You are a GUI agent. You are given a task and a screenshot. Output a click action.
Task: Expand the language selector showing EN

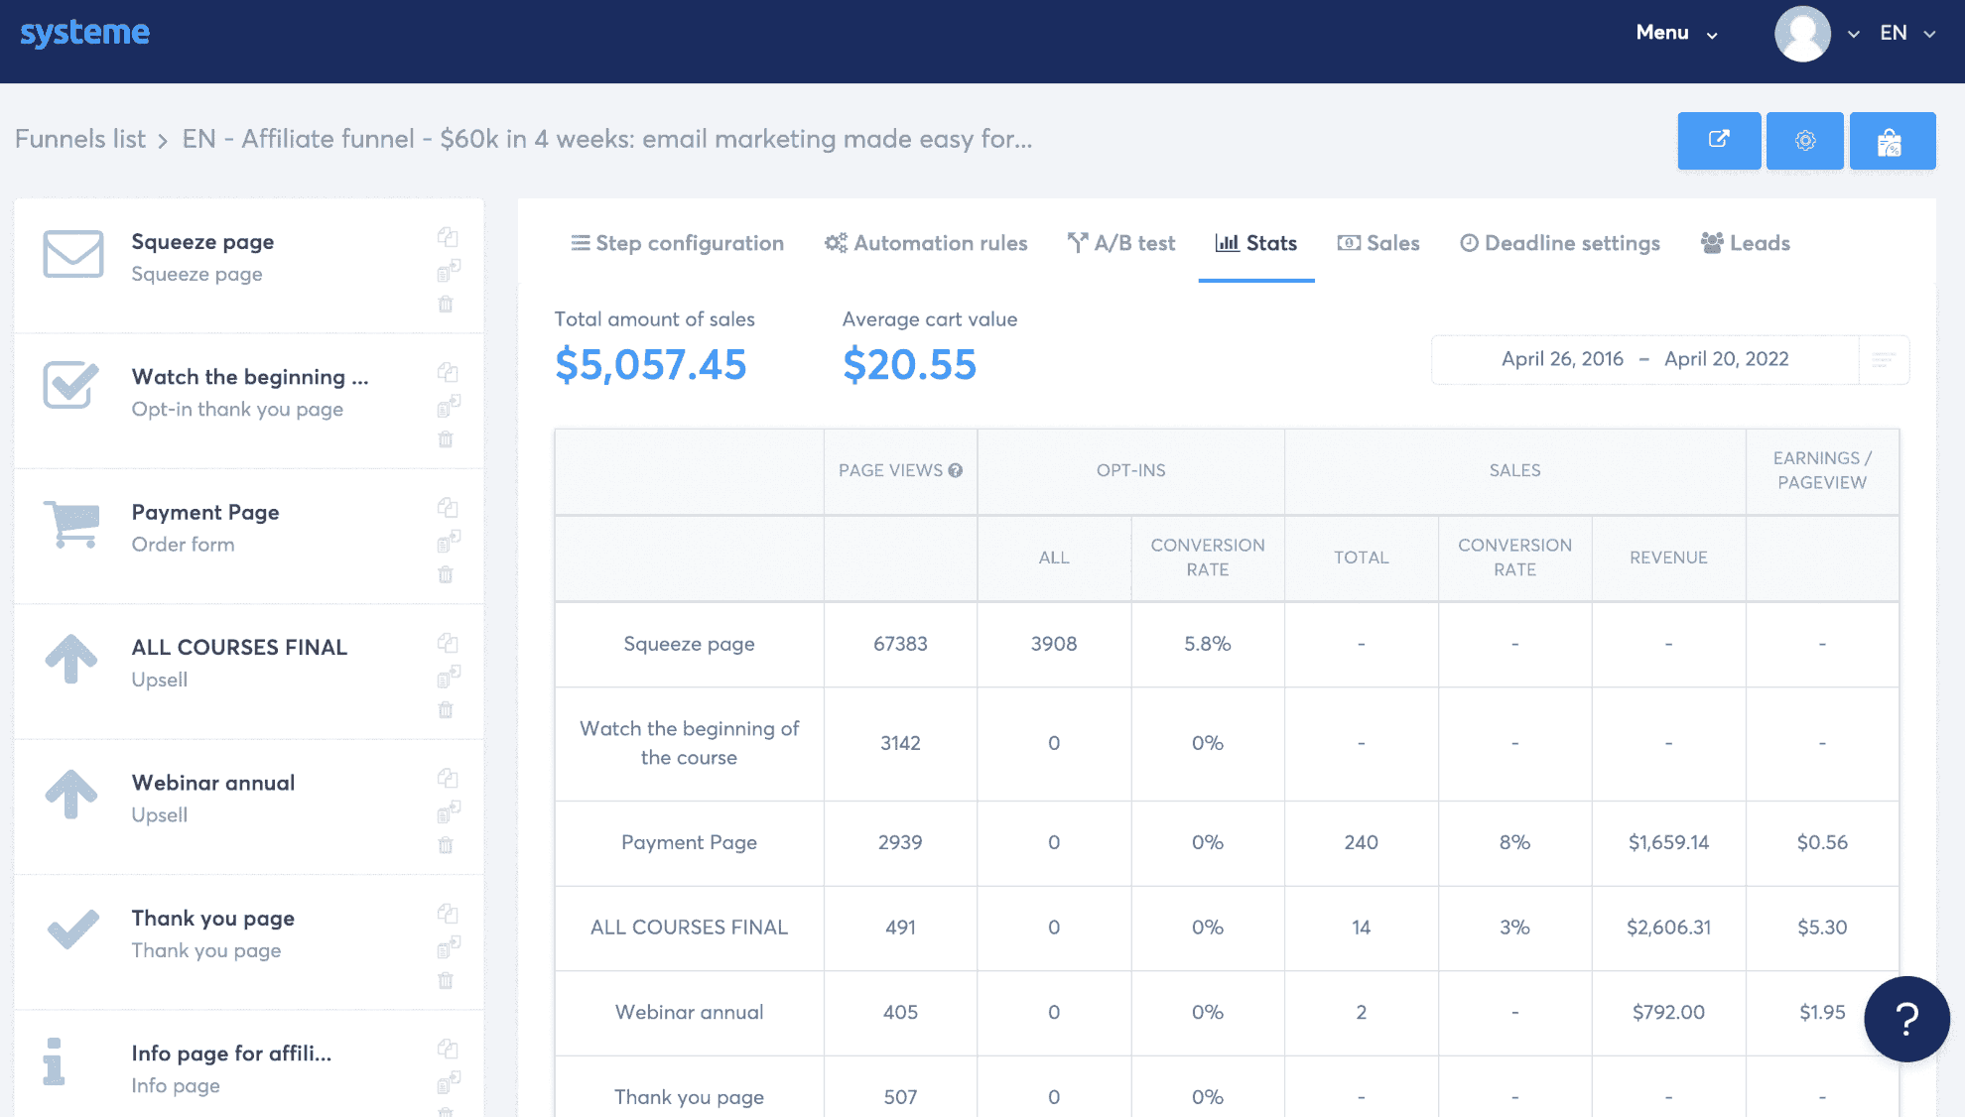[x=1903, y=33]
